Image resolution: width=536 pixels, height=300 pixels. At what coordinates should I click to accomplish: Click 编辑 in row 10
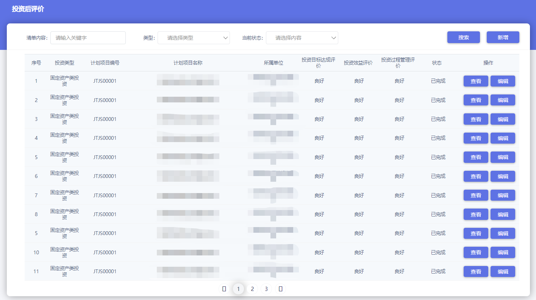tap(503, 252)
